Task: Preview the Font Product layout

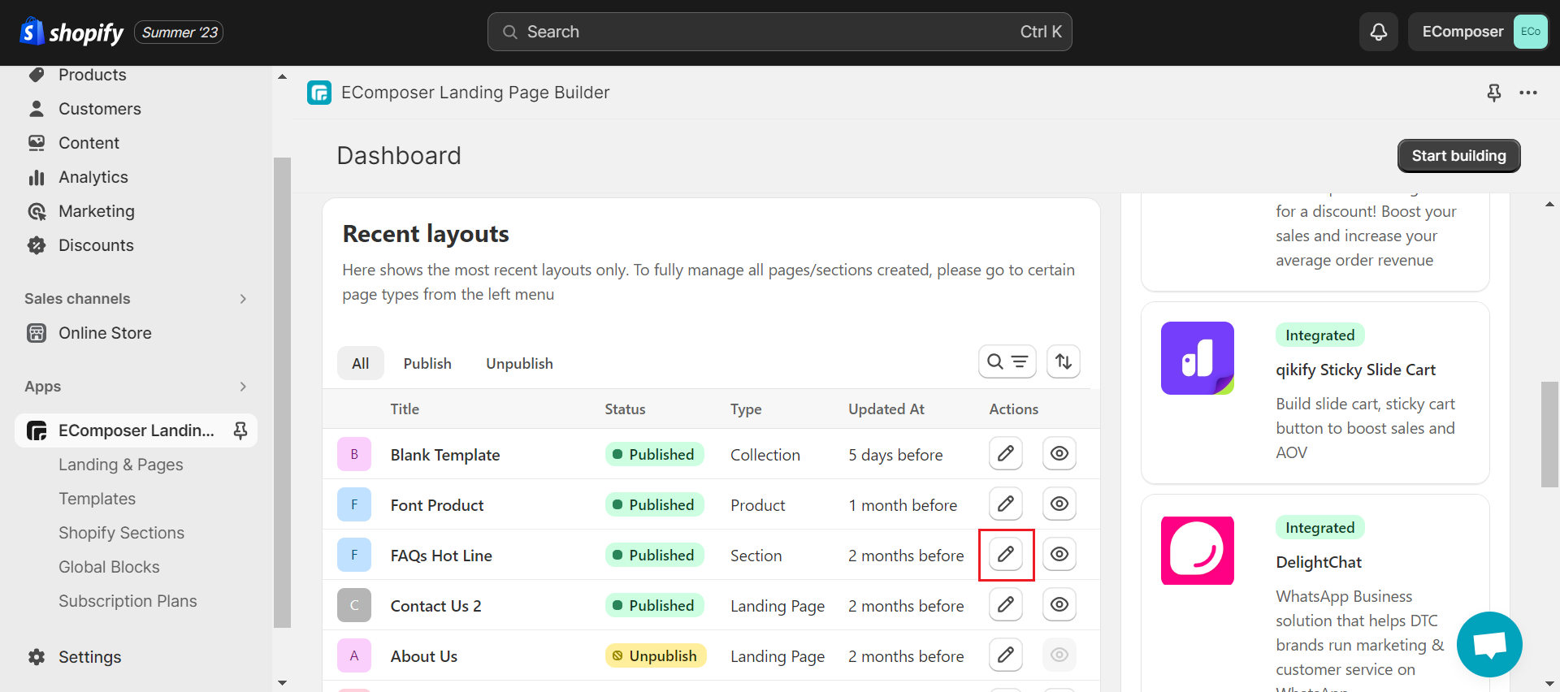Action: pyautogui.click(x=1059, y=504)
